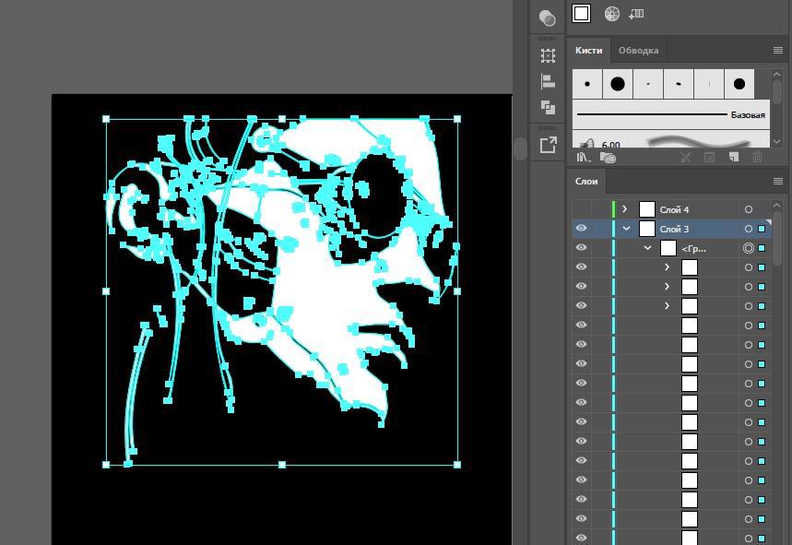
Task: Click the Libraries cloud icon in the Brushes panel
Action: point(607,158)
